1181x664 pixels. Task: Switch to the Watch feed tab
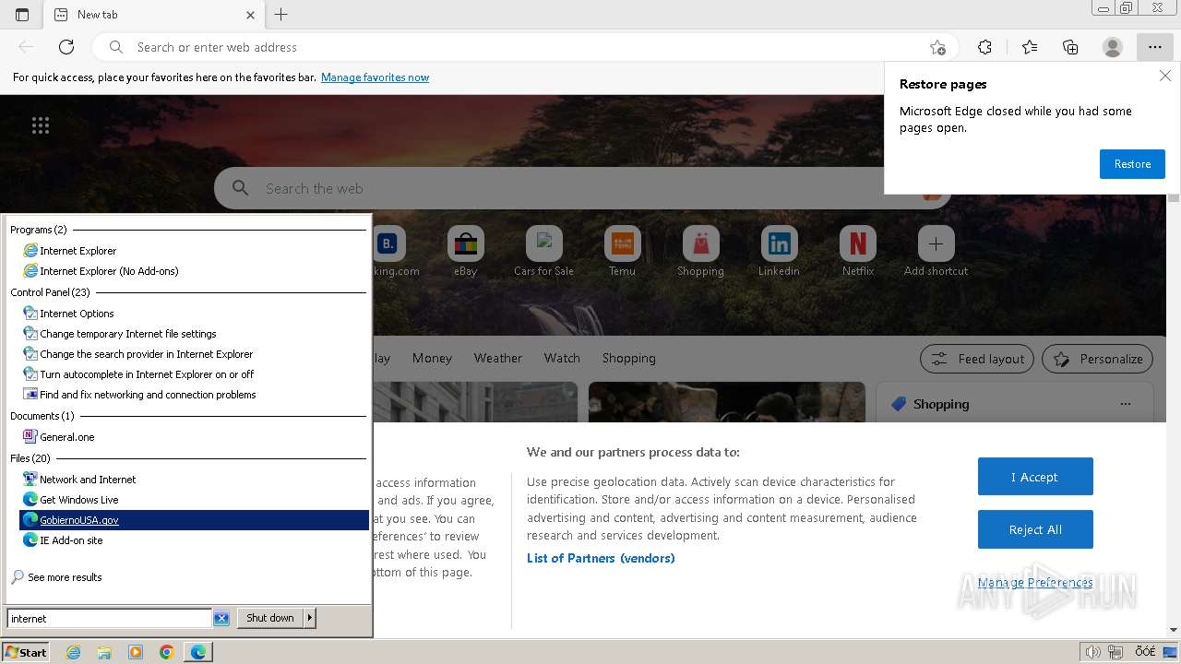click(562, 358)
